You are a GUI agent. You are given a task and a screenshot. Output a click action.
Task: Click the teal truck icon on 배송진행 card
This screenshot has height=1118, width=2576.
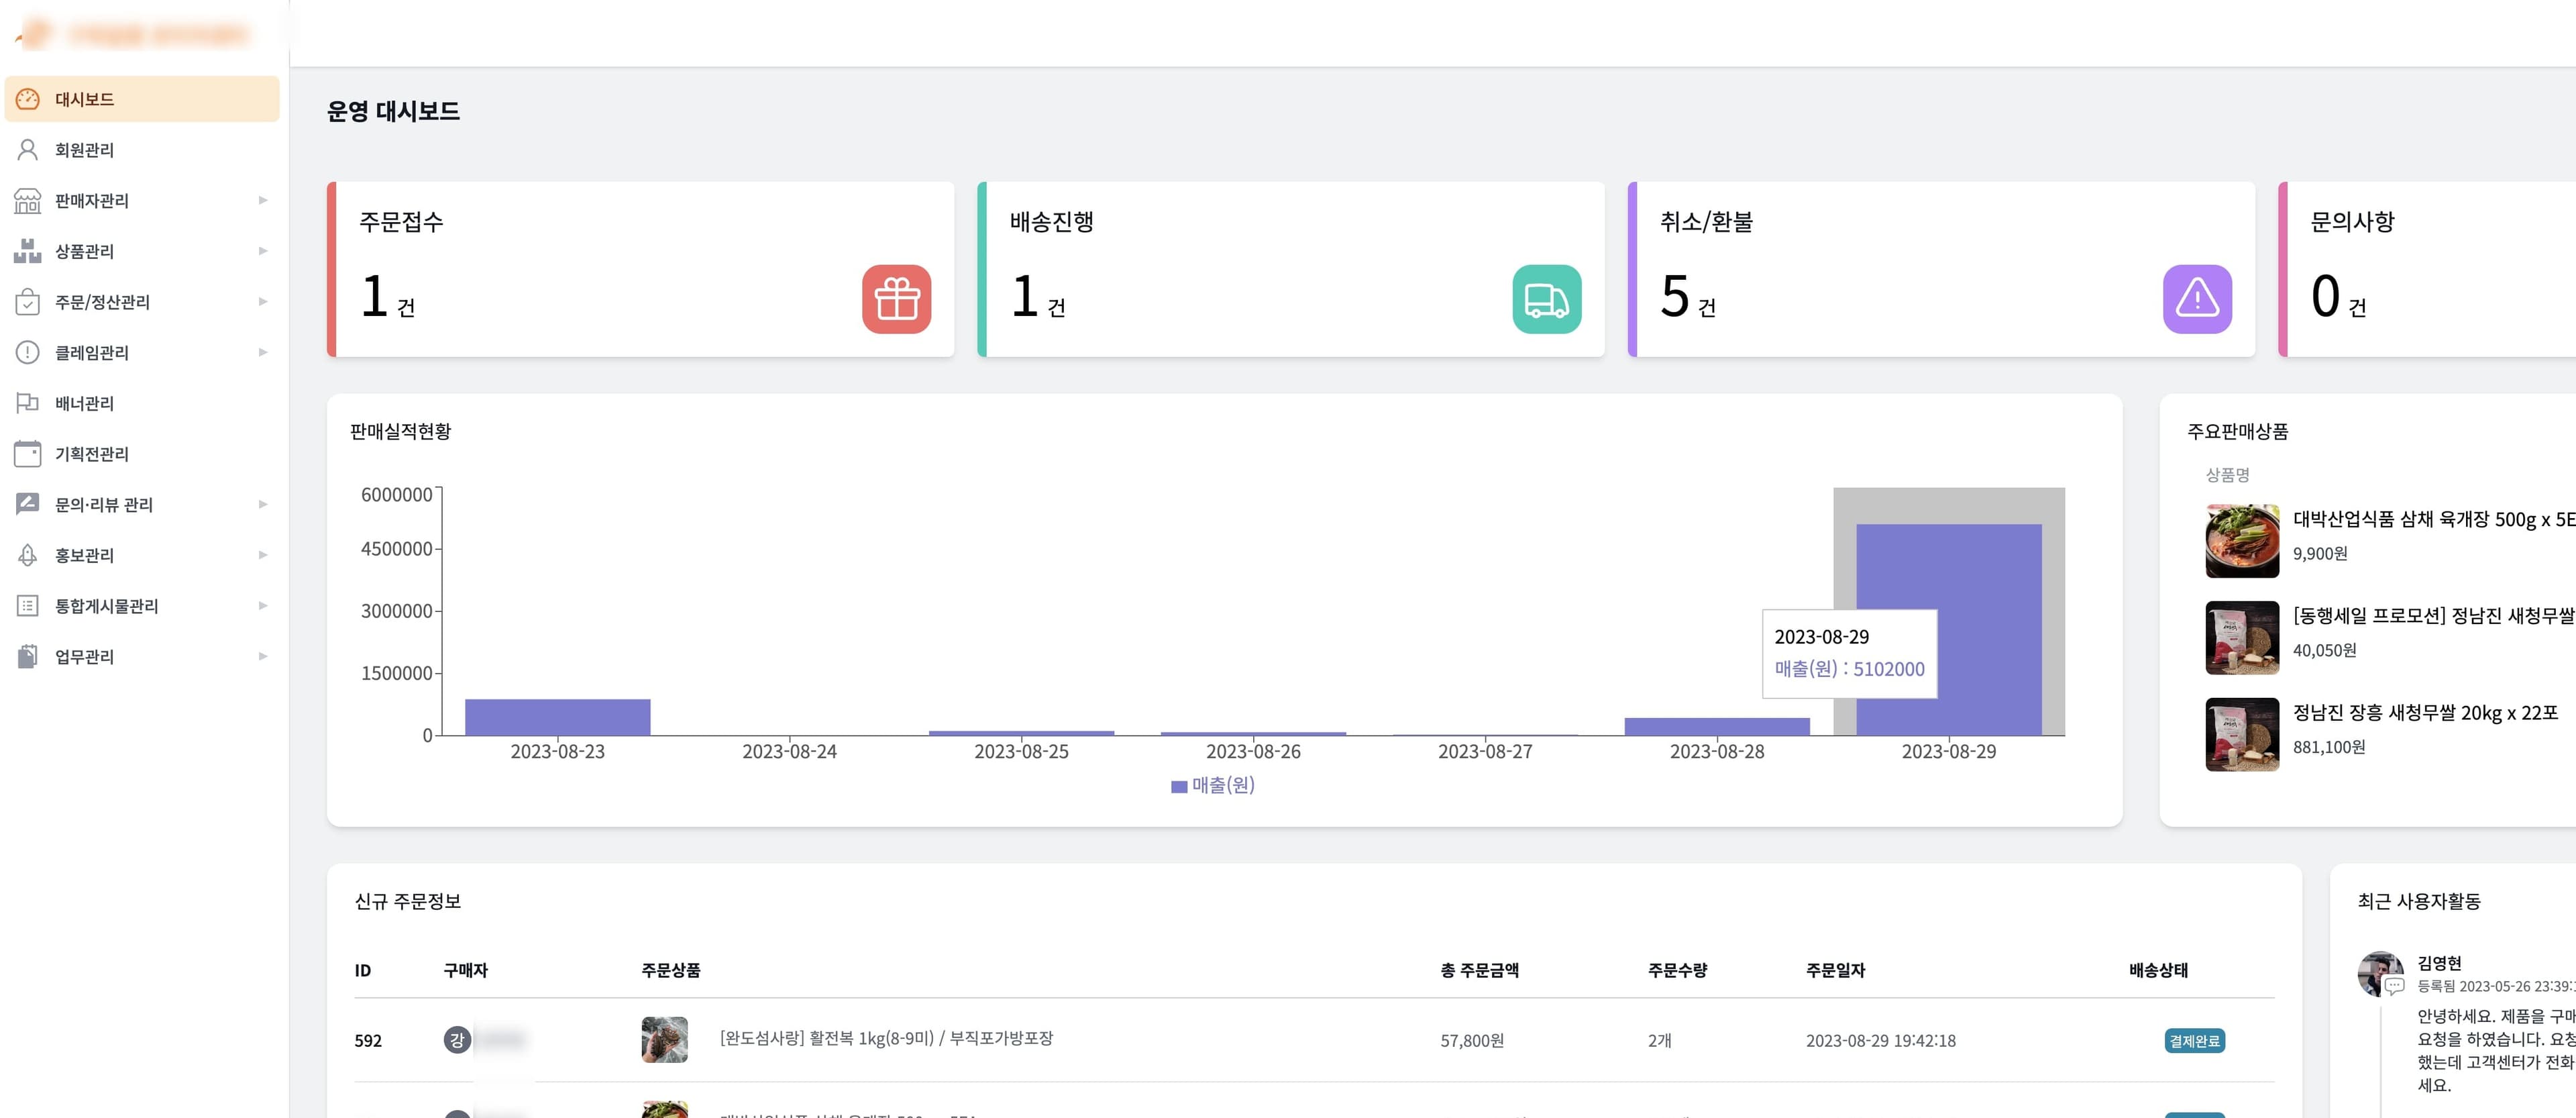(1547, 299)
